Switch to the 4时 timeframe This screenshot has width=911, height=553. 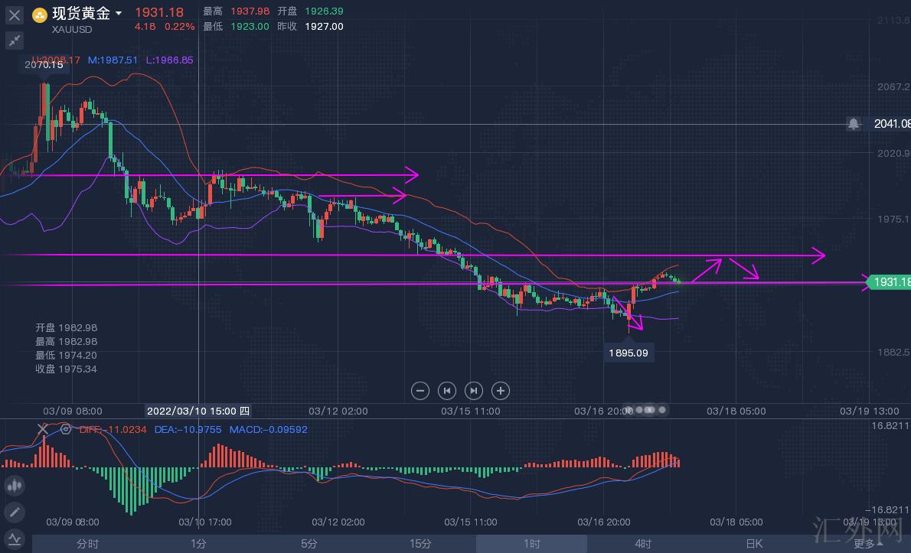pyautogui.click(x=643, y=544)
